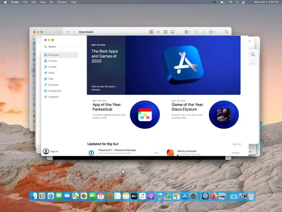Image resolution: width=282 pixels, height=212 pixels.
Task: Open the Develop section
Action: click(60, 85)
